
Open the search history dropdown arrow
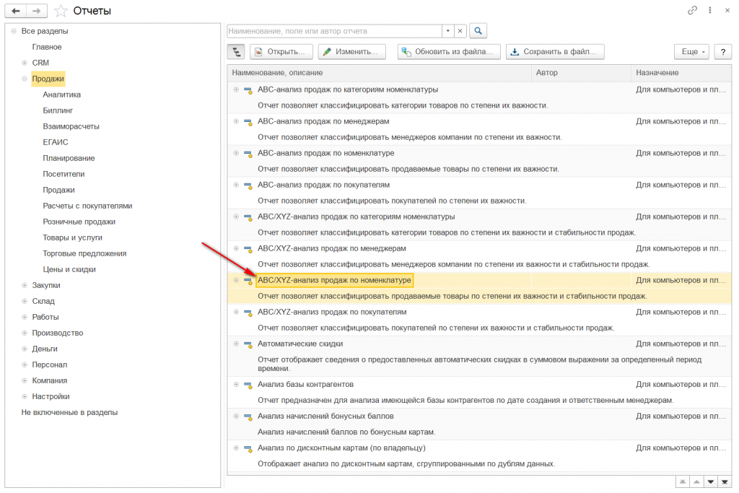tap(447, 31)
